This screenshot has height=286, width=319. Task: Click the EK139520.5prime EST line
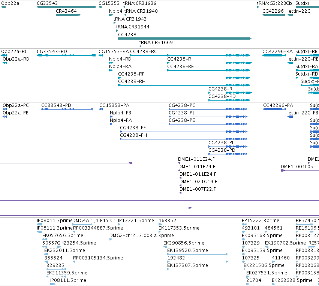198,254
